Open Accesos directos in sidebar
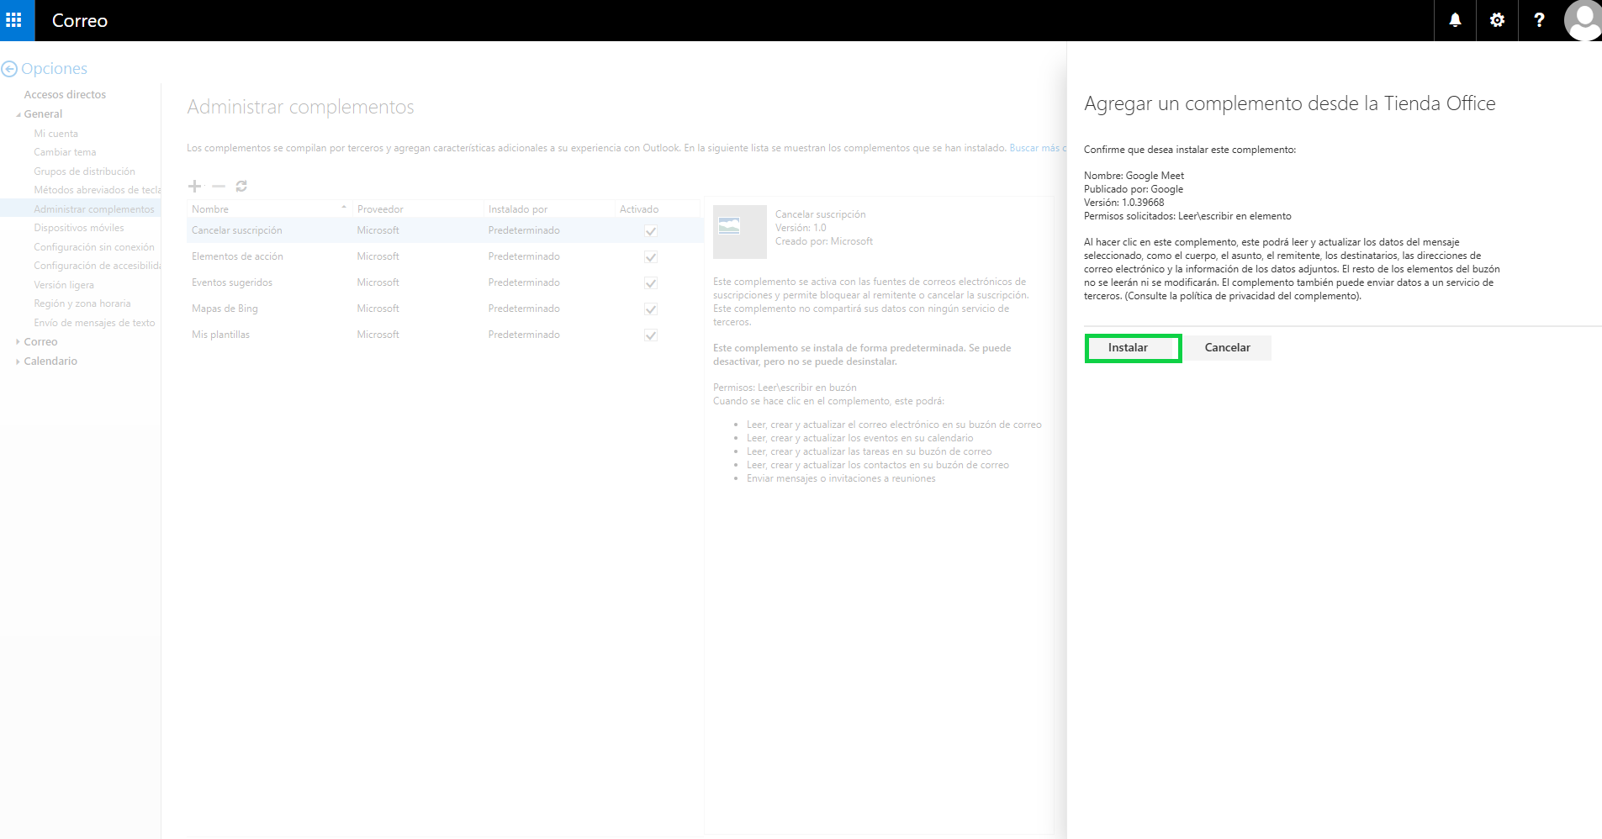This screenshot has width=1602, height=839. click(x=65, y=94)
